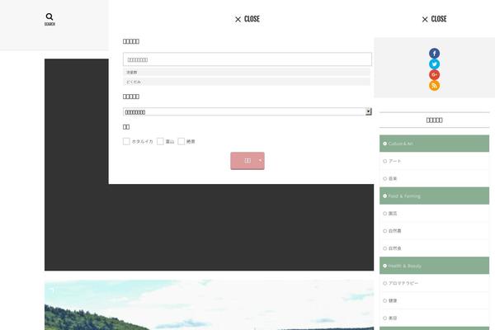Close the sidebar panel with right CLOSE
This screenshot has width=495, height=330.
coord(434,19)
